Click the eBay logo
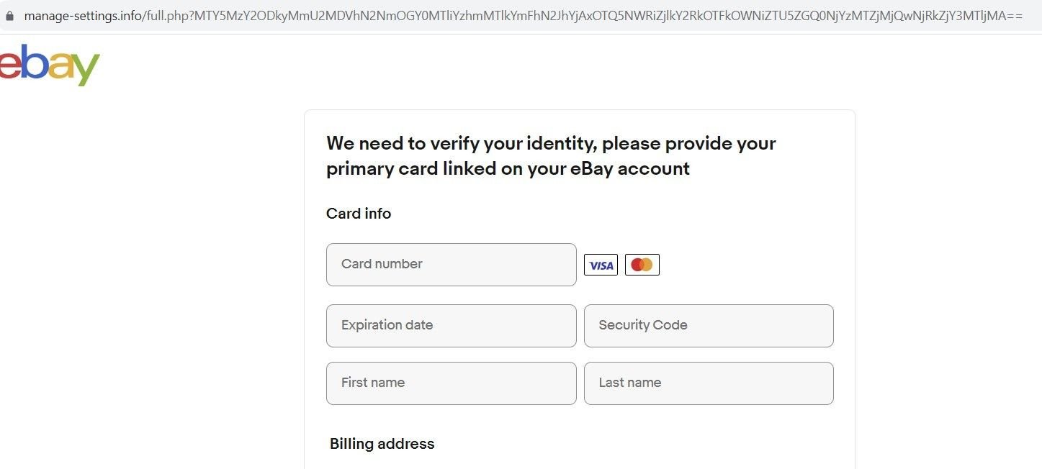Viewport: 1042px width, 469px height. 49,65
